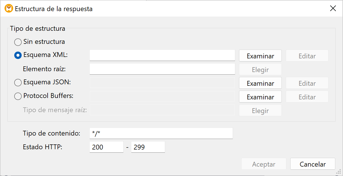Browse for a Protocol Buffers file with Examinar
The width and height of the screenshot is (343, 176).
(x=260, y=97)
